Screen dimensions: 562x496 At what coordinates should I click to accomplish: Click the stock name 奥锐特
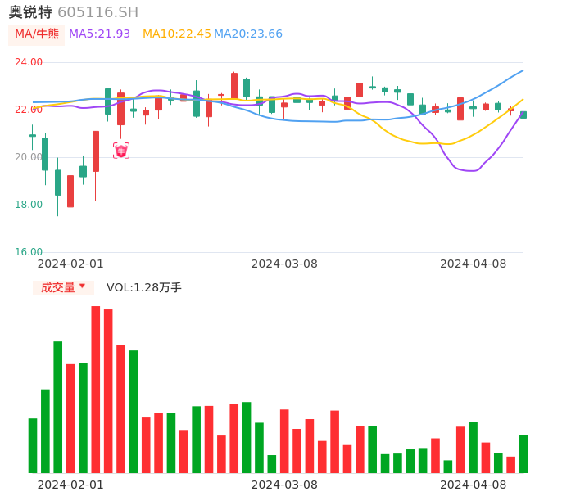30,12
